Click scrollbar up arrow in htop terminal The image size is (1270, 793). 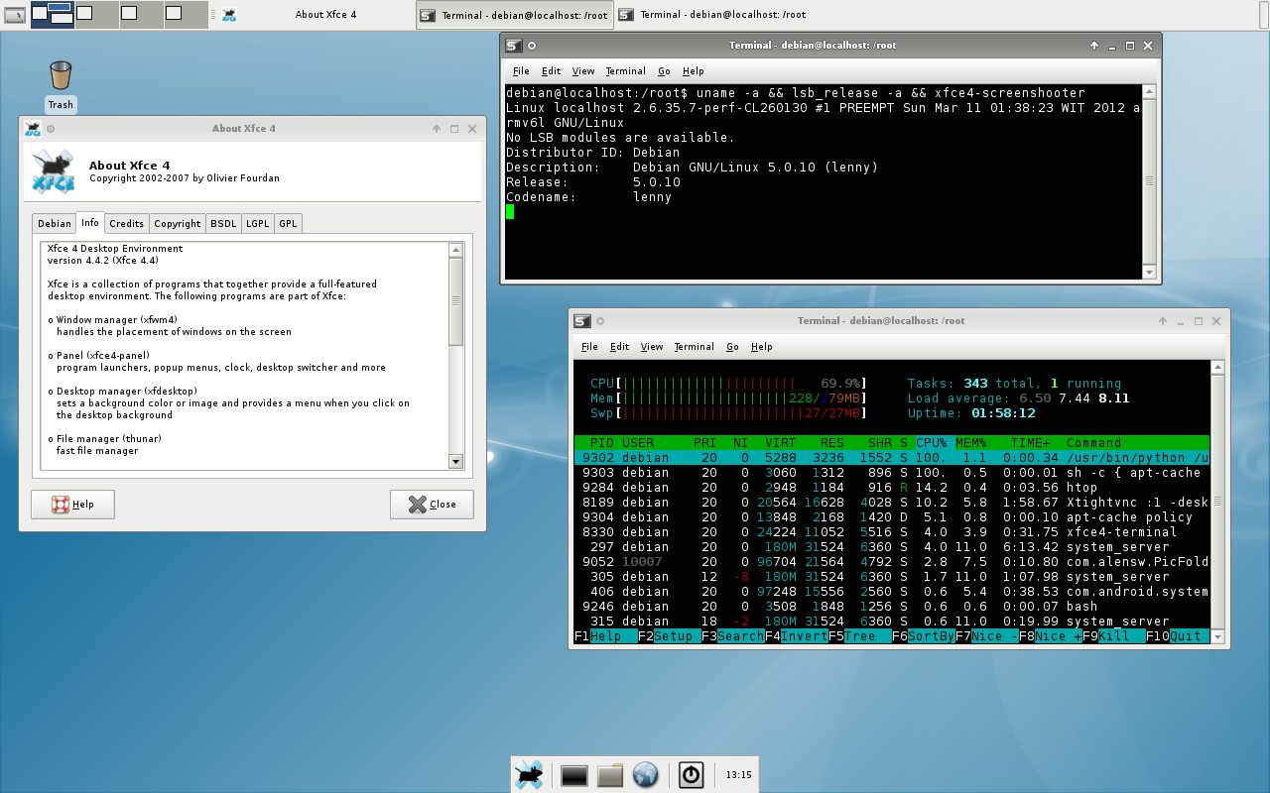click(x=1217, y=368)
